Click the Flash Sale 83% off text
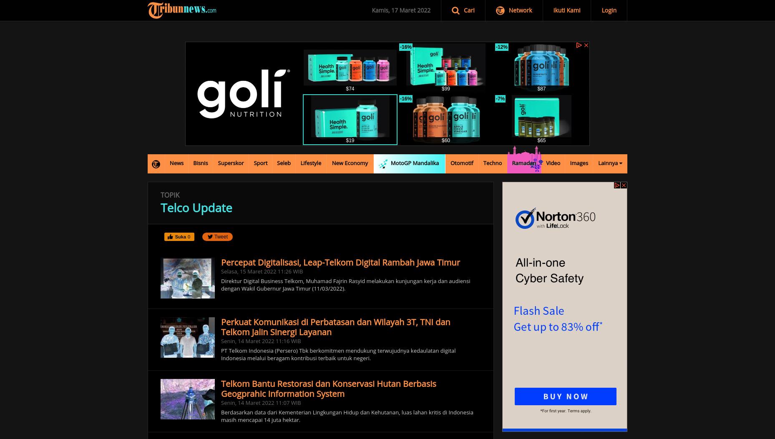The image size is (775, 439). [x=558, y=319]
